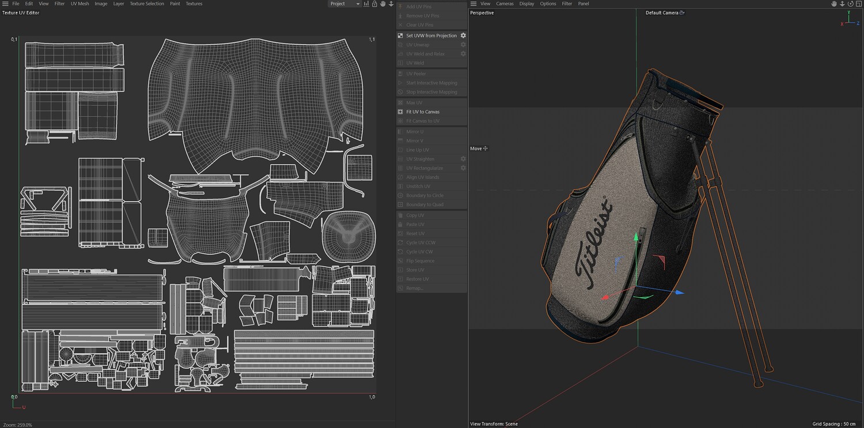This screenshot has height=428, width=864.
Task: Click Stop Interactive Mapping
Action: pos(432,92)
